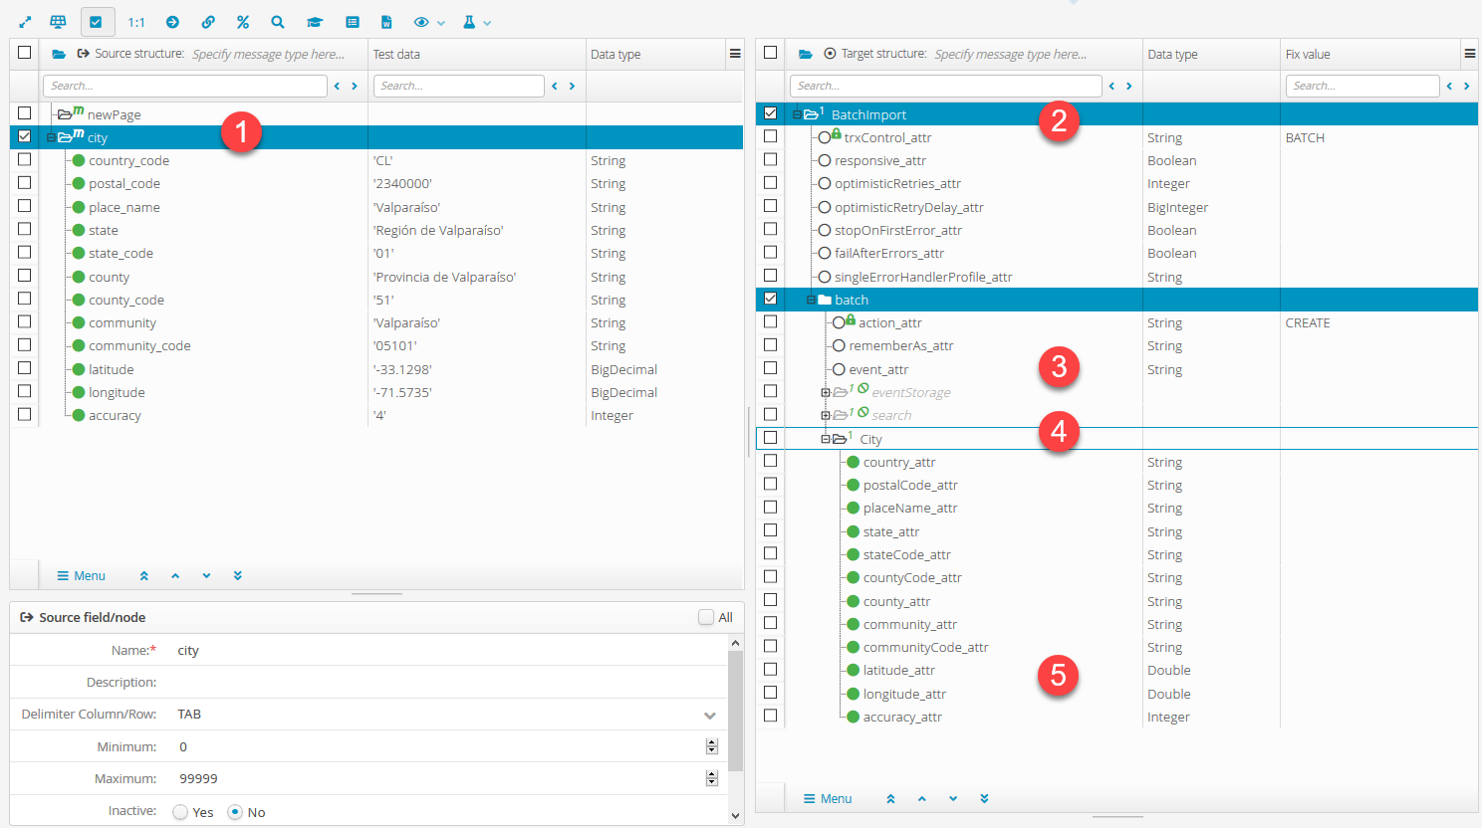Click the Test data search field
Screen dimensions: 1482x828
pyautogui.click(x=459, y=86)
